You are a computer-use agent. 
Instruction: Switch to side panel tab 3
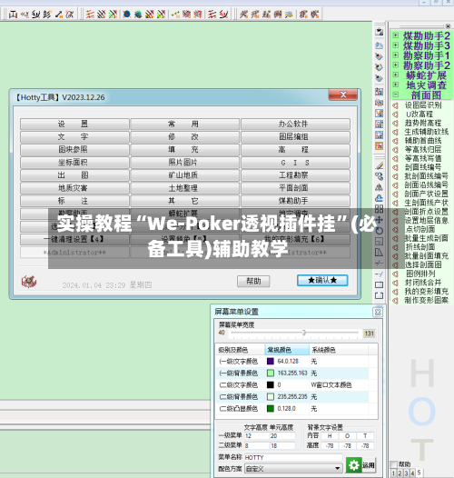406,473
